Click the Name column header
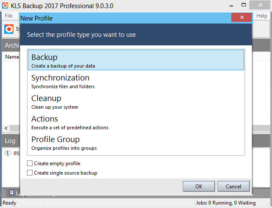Screen dimensions: 272x208 [x=12, y=57]
